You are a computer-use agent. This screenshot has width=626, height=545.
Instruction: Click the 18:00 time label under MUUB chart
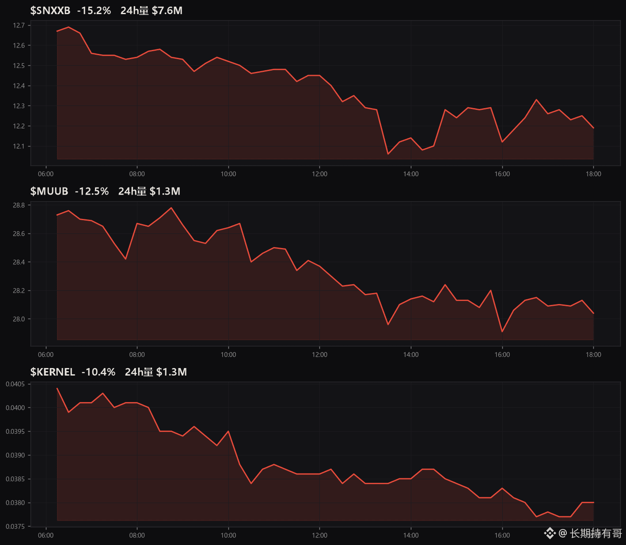click(593, 355)
